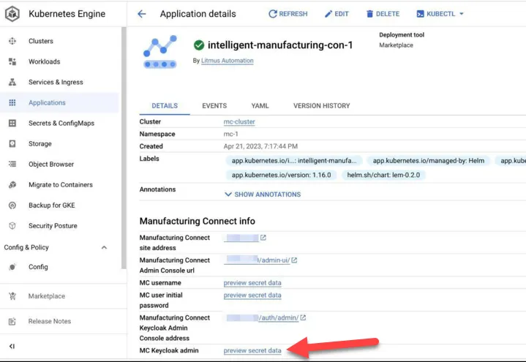The height and width of the screenshot is (362, 526).
Task: Open the Litmus Automation link
Action: 227,61
